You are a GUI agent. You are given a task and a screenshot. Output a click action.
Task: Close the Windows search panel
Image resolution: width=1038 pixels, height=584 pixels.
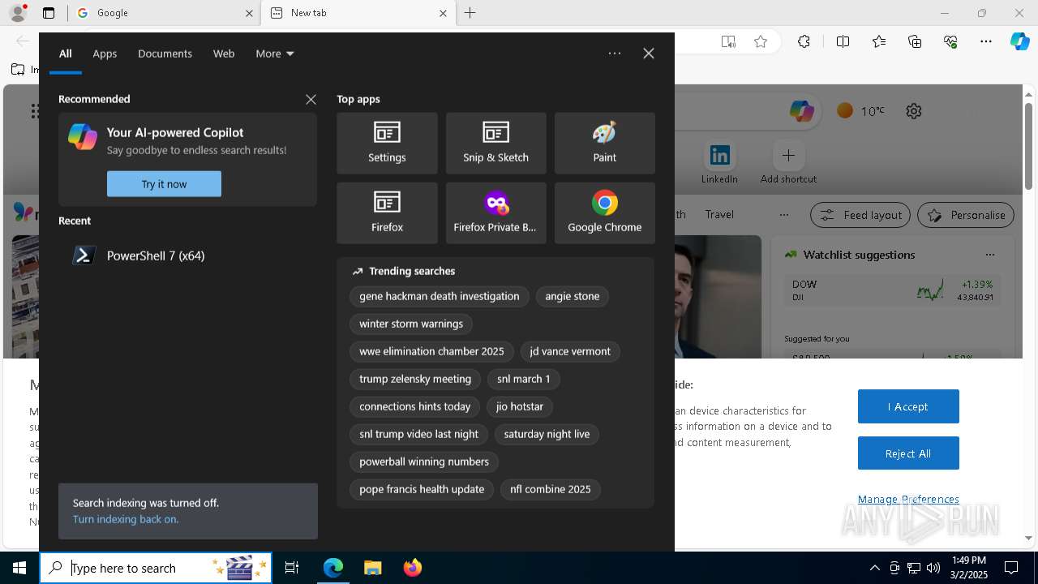pos(649,54)
